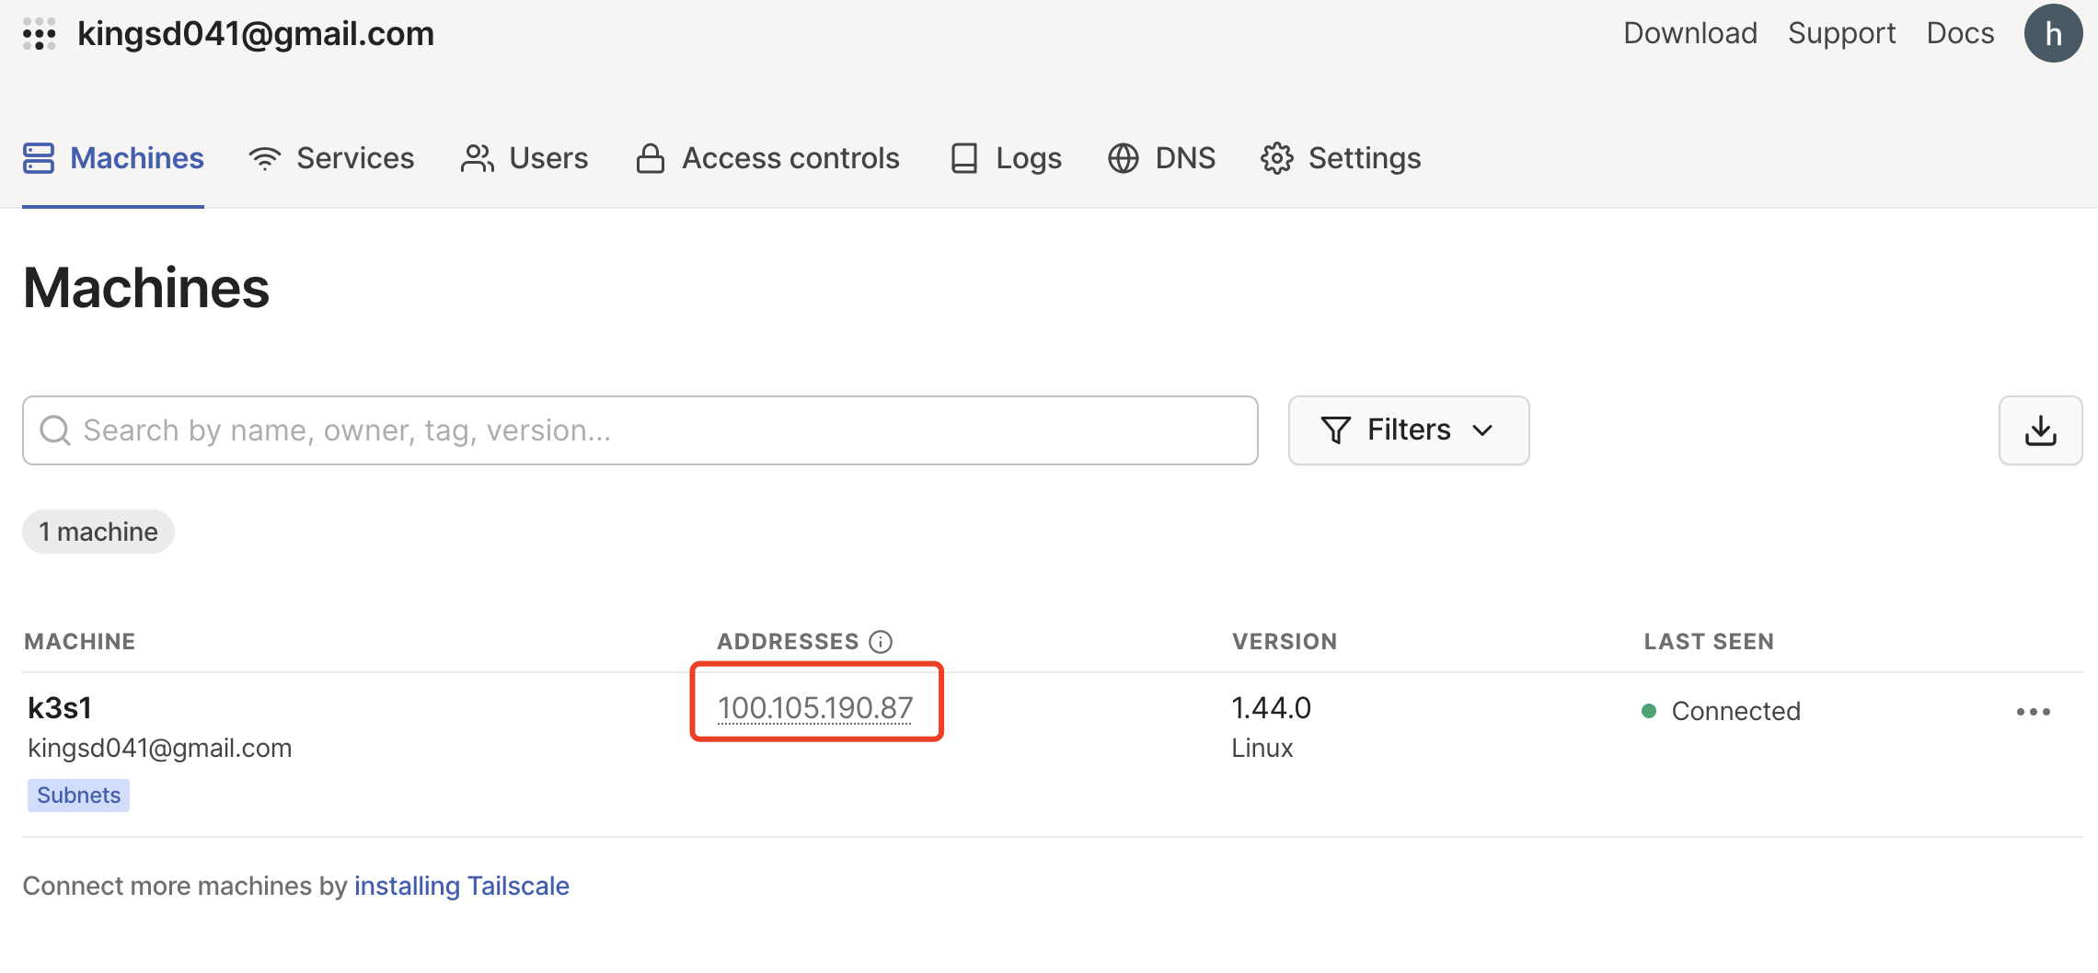Click the IP address 100.105.190.87
2098x973 pixels.
point(815,708)
